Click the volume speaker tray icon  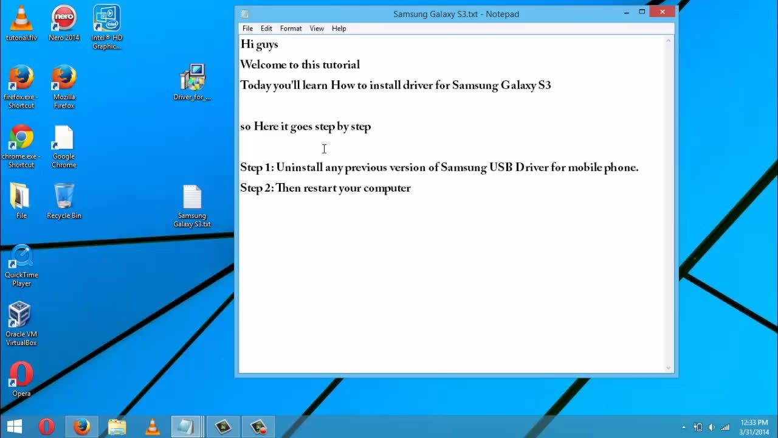[x=711, y=428]
